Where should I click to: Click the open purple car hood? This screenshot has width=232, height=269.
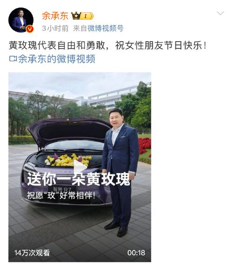[69, 131]
